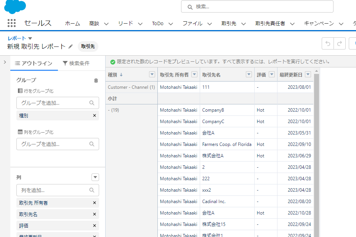Click the search magnifier icon in global search

coord(190,7)
